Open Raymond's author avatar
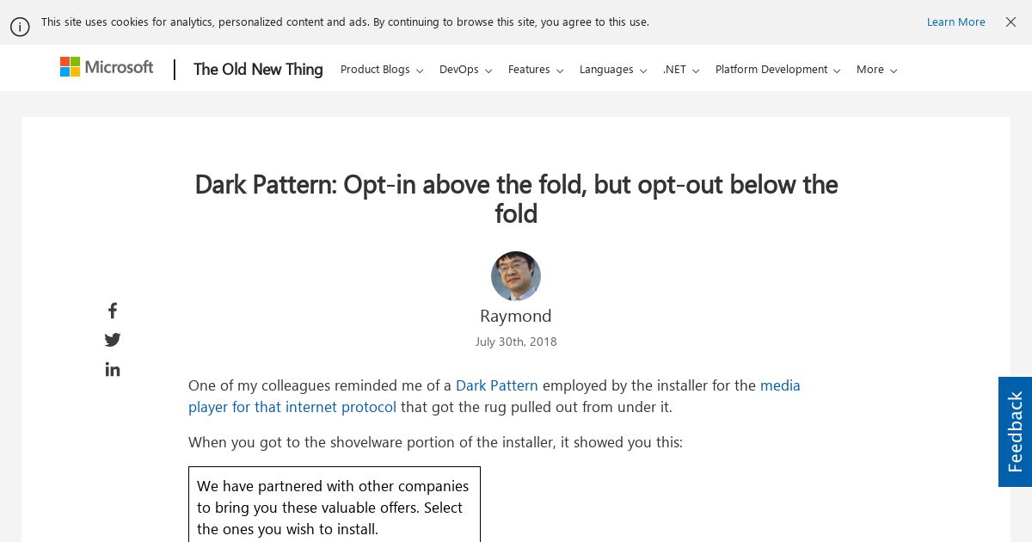 tap(516, 276)
